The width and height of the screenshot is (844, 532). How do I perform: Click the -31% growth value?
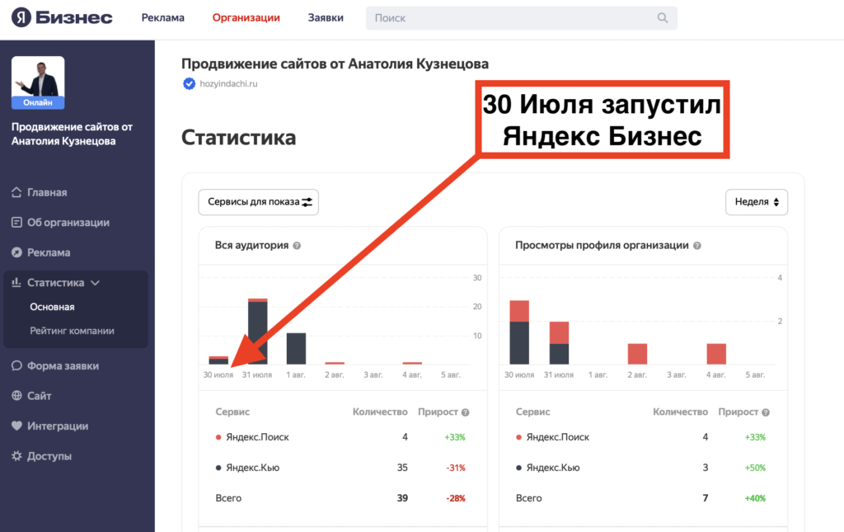click(455, 468)
